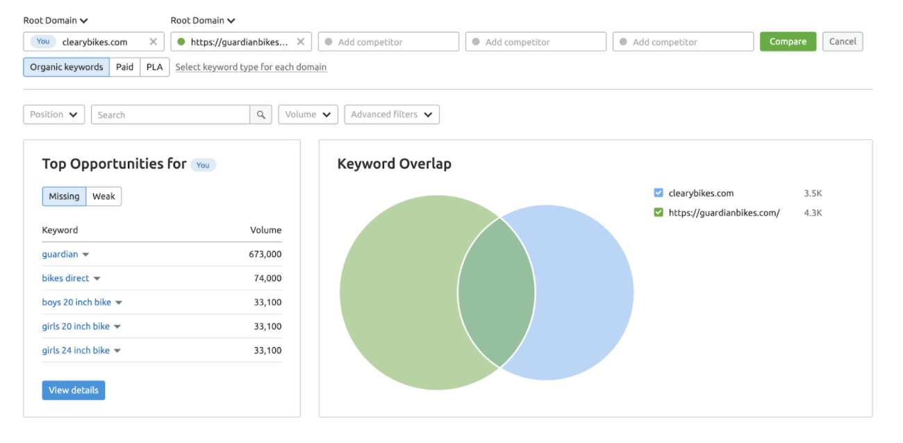Image resolution: width=903 pixels, height=443 pixels.
Task: Click the magnifying glass search icon
Action: (260, 115)
